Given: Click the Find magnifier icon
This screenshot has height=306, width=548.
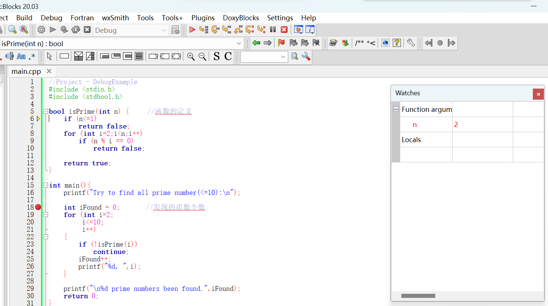Looking at the screenshot, I should click(12, 30).
